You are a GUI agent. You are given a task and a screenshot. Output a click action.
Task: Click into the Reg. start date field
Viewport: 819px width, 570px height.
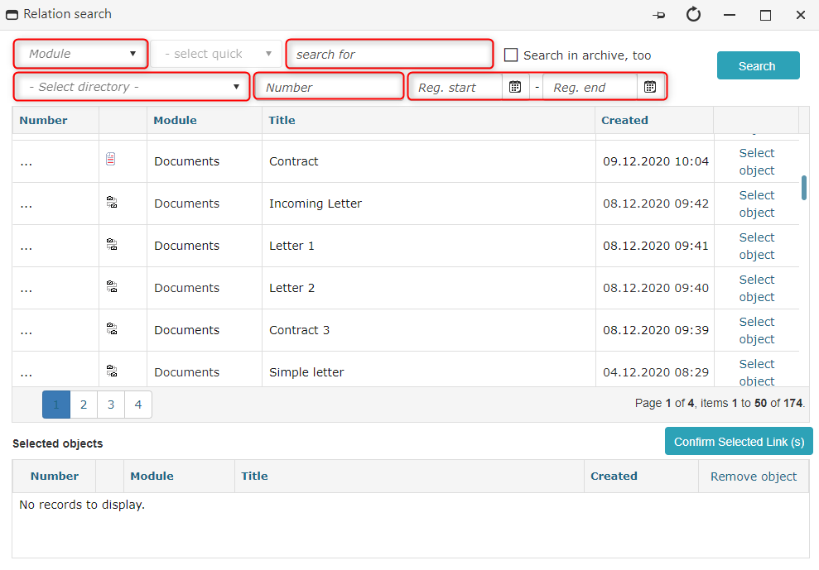[455, 87]
